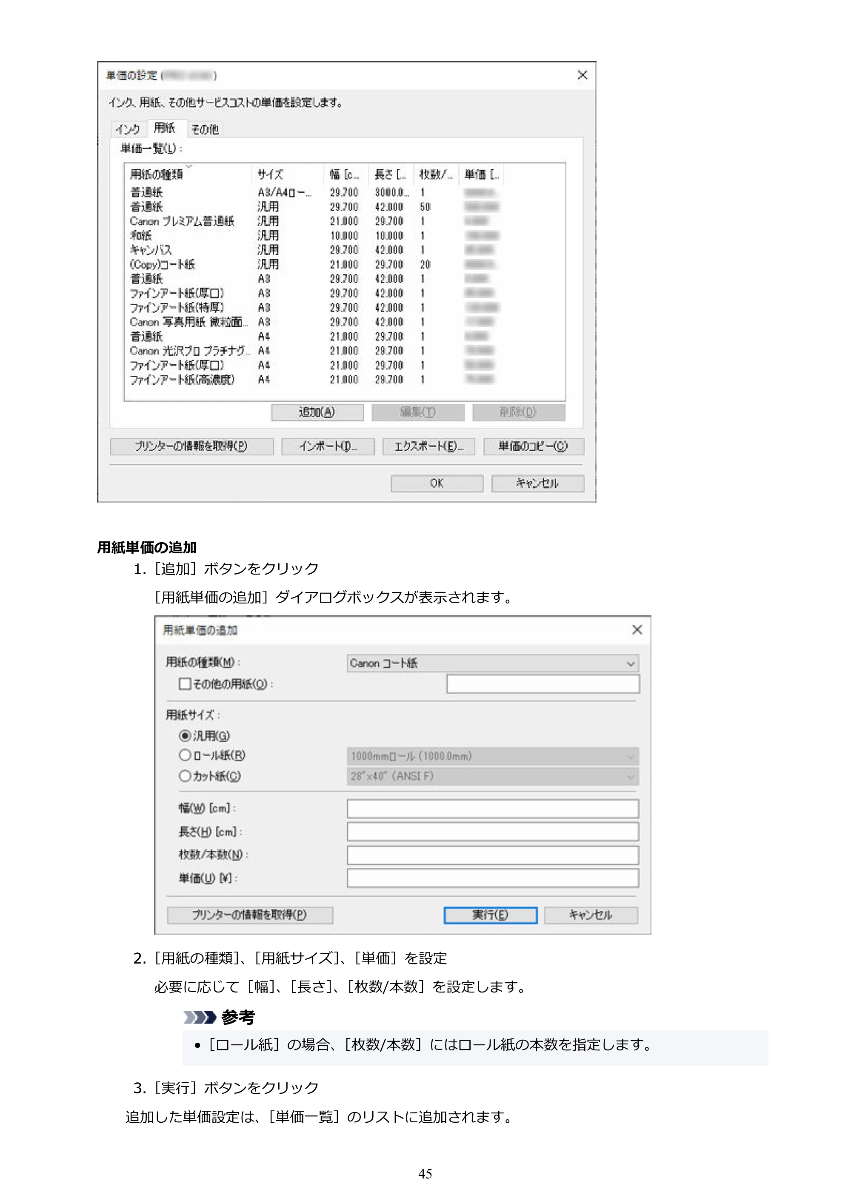This screenshot has height=1204, width=851.
Task: Close the 用紙単価の追加 dialog
Action: click(637, 629)
